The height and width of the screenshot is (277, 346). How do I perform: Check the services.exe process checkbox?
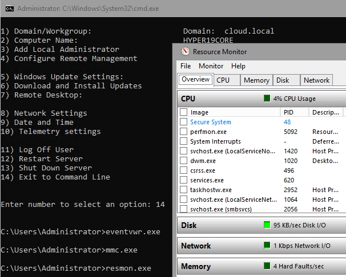[183, 180]
